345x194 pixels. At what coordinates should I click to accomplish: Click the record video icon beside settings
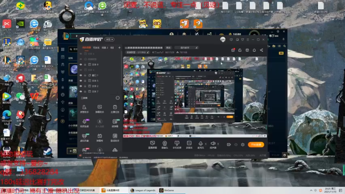[x=229, y=144]
